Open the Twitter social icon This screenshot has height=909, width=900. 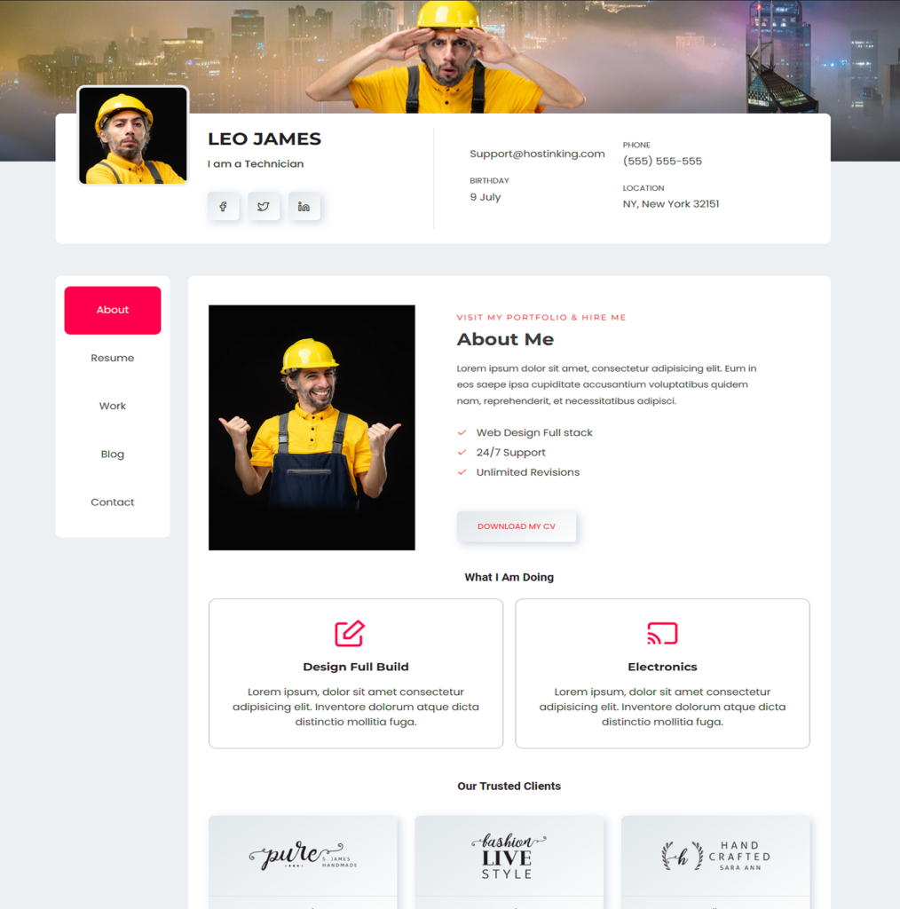pyautogui.click(x=264, y=207)
